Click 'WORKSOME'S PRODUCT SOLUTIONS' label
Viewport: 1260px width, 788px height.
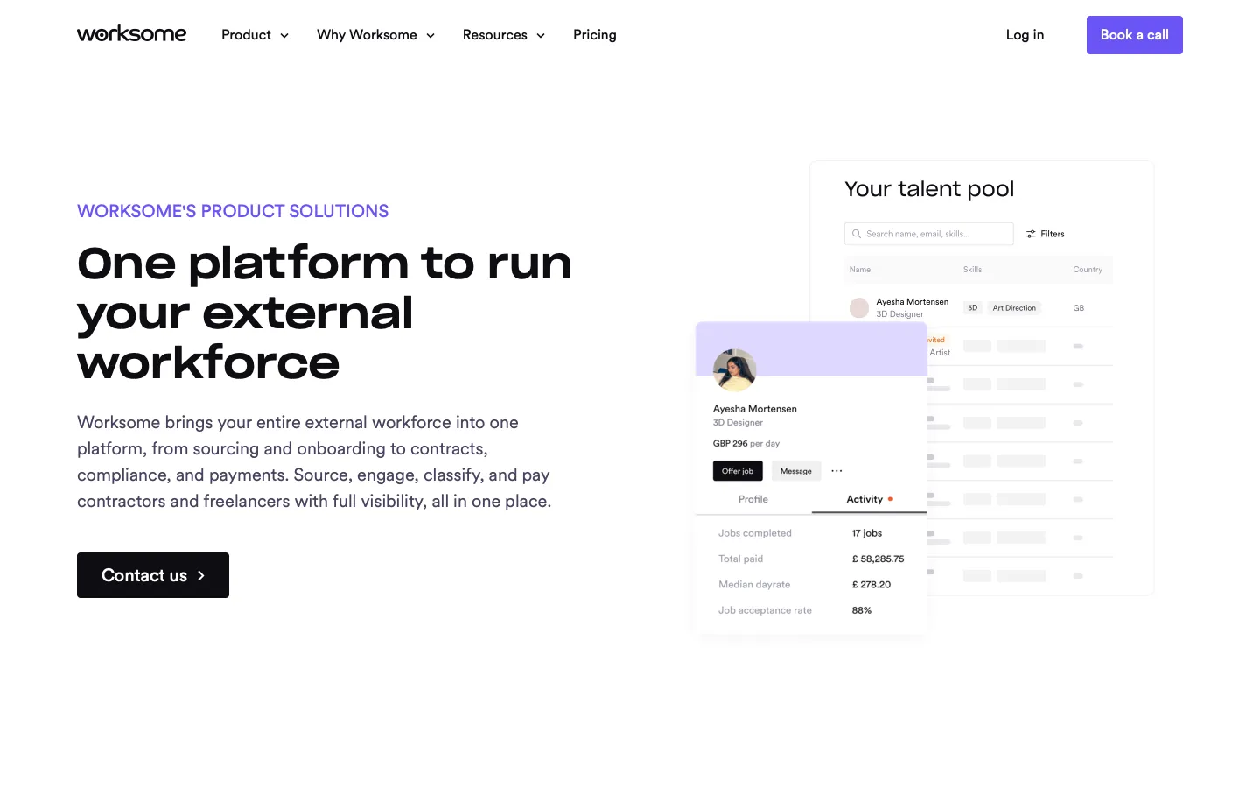point(233,211)
